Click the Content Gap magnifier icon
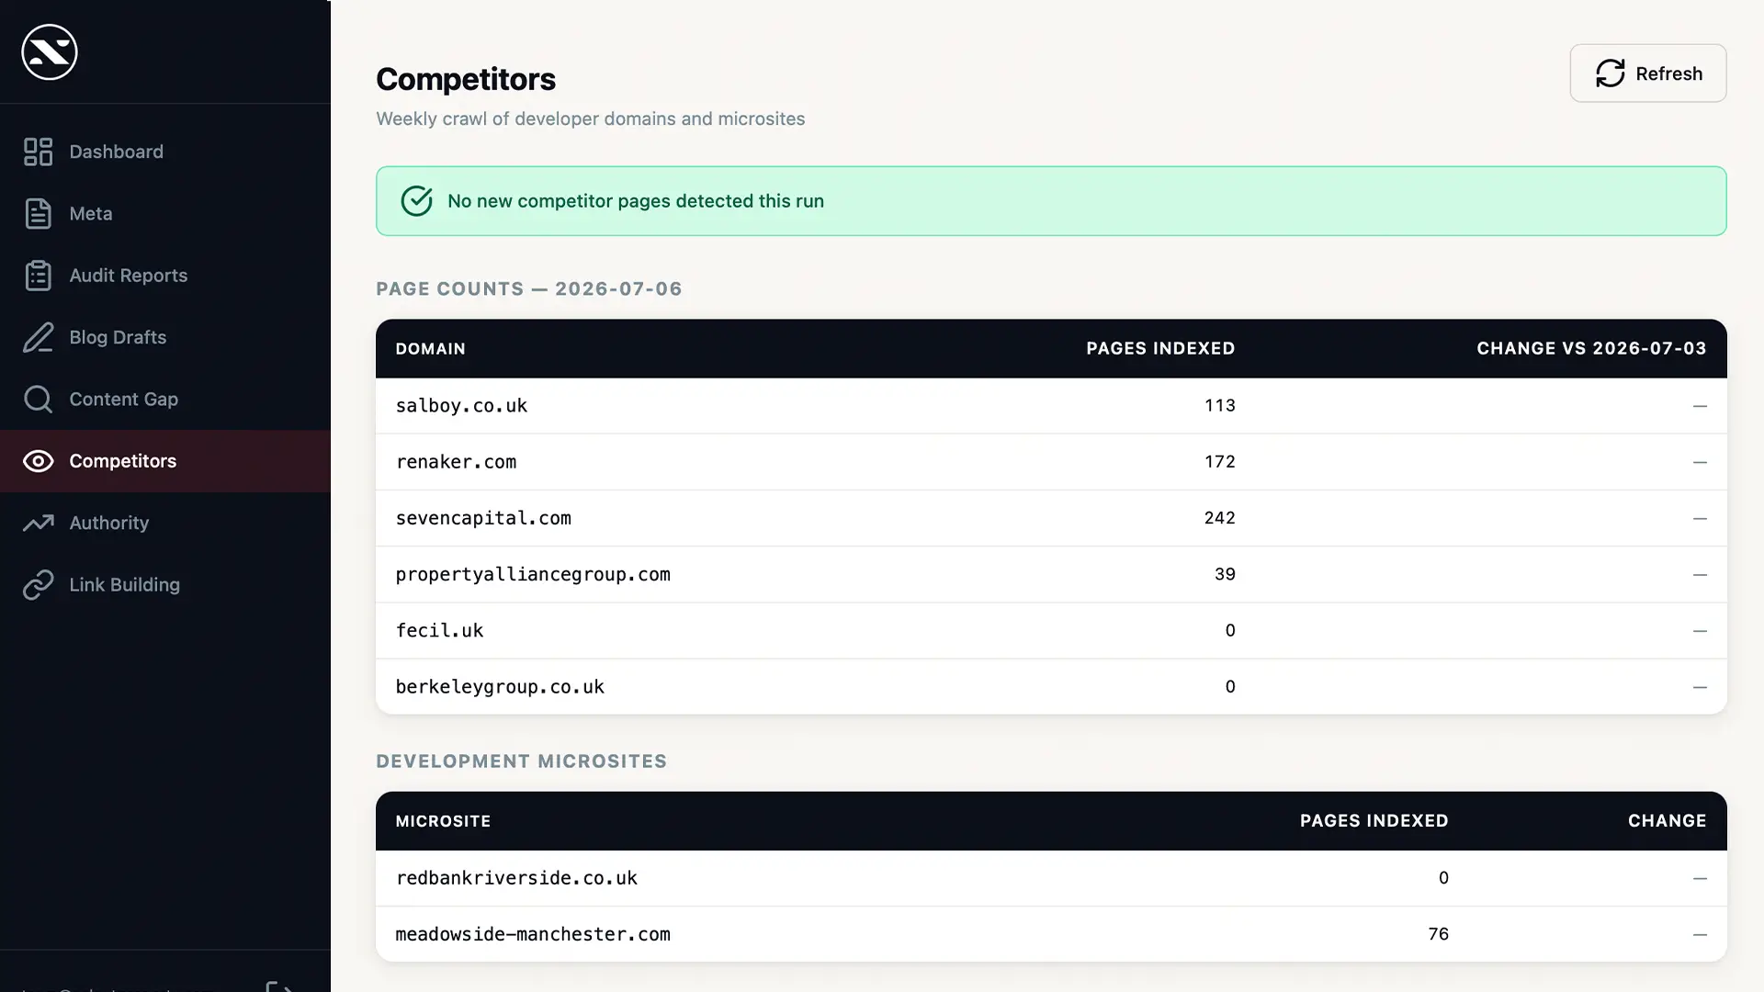Viewport: 1764px width, 992px height. [38, 399]
